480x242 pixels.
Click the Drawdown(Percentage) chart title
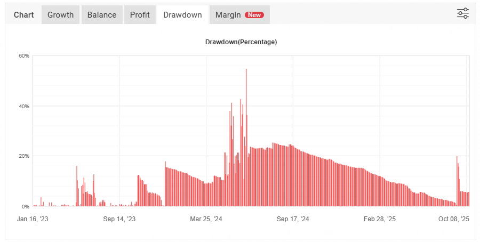point(241,42)
